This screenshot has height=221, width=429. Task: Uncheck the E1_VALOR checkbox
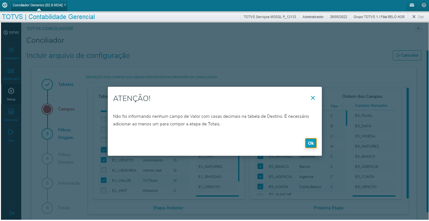[104, 180]
